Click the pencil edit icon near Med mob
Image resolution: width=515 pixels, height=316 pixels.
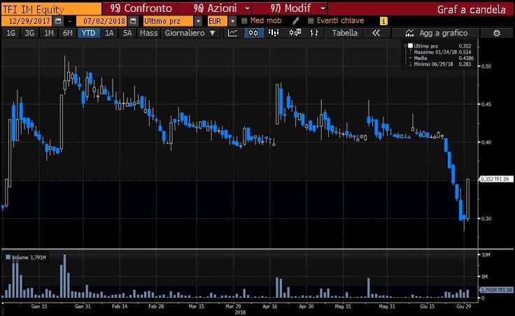tap(296, 21)
